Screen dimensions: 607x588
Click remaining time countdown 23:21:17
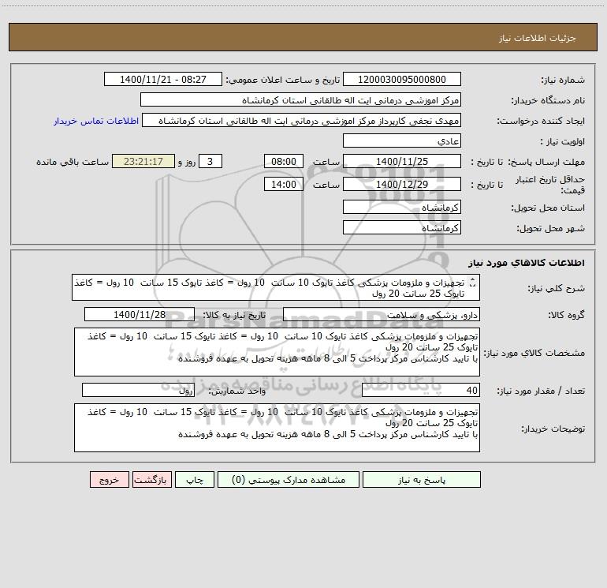tap(143, 161)
